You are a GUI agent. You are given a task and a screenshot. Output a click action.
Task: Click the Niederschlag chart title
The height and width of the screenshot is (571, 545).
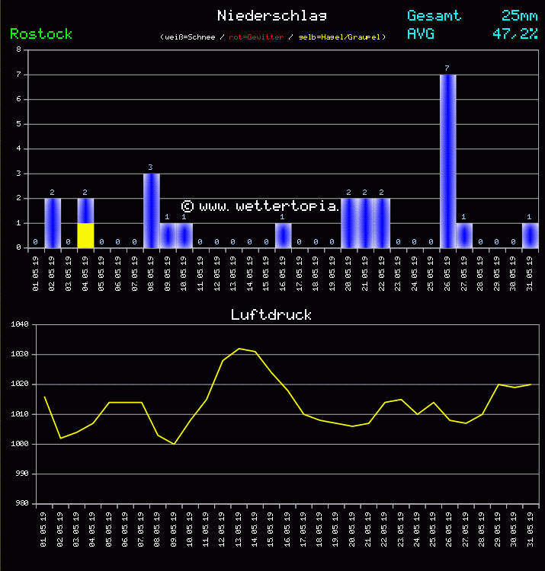pyautogui.click(x=272, y=15)
